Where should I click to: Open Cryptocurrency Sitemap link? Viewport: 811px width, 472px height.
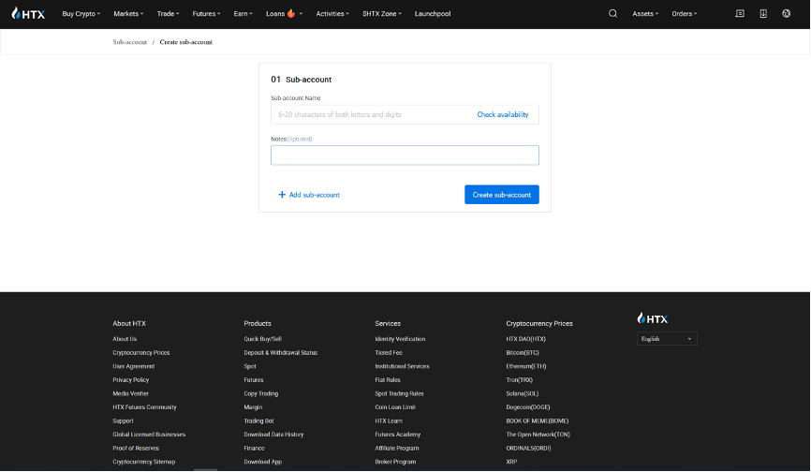144,462
